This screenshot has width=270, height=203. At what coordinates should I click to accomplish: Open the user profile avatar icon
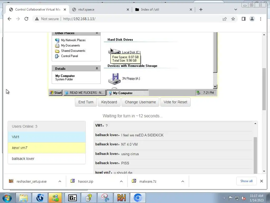coord(252,19)
